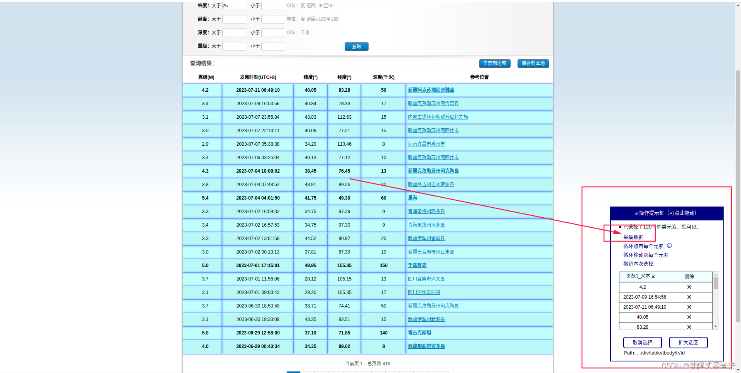Open the 新疆伊犁州霍城县 link
Image resolution: width=741 pixels, height=373 pixels.
point(426,239)
